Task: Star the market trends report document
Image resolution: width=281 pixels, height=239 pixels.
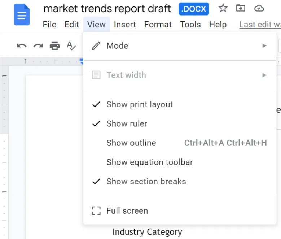Action: (x=223, y=8)
